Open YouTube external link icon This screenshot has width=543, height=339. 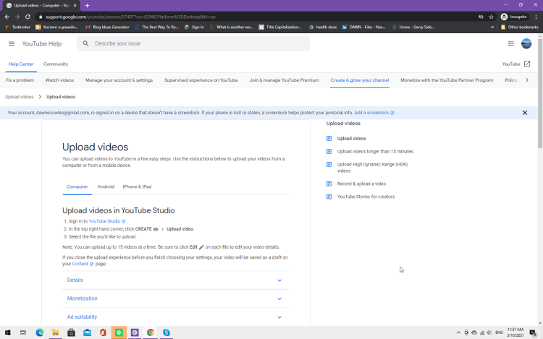527,64
